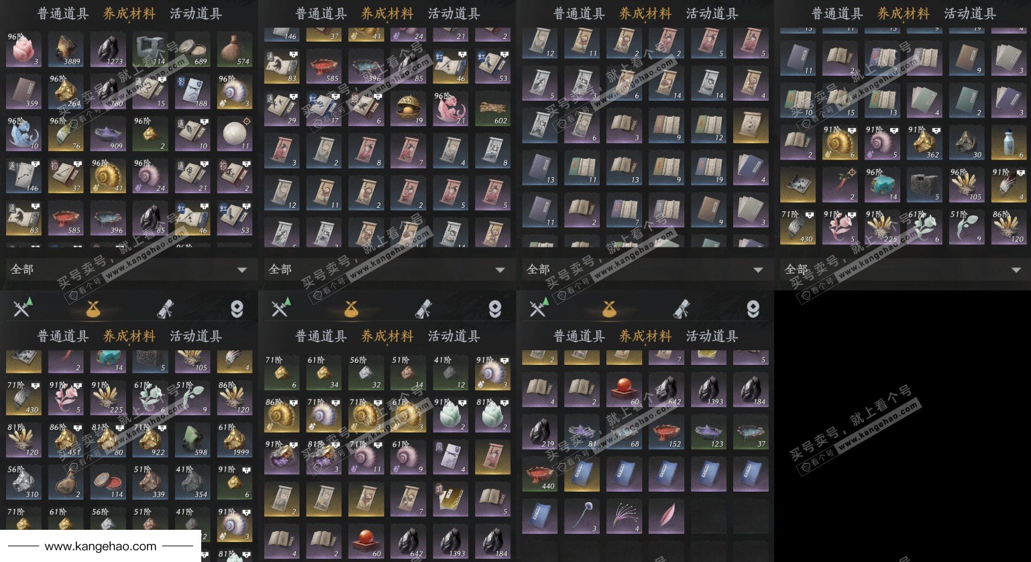
Task: Select the rock item with count 3889
Action: (66, 49)
